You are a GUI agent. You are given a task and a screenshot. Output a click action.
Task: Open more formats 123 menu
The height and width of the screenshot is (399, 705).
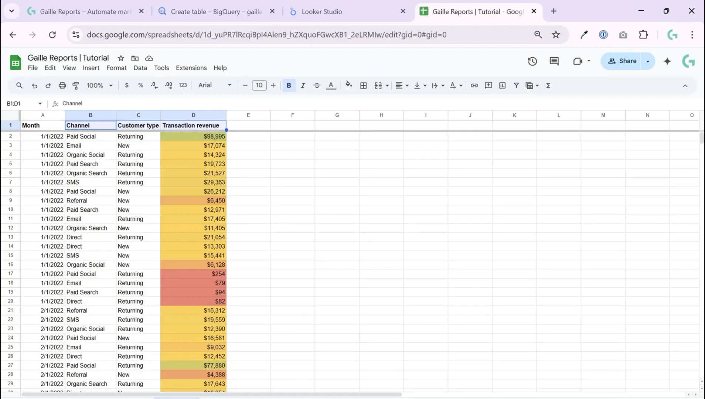tap(183, 85)
